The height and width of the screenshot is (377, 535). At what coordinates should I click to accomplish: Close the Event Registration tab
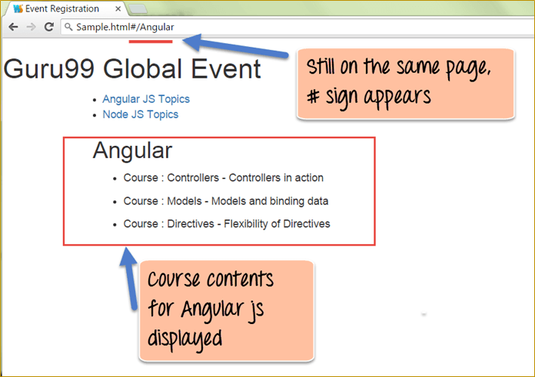[x=118, y=9]
